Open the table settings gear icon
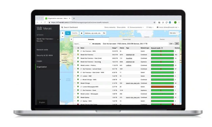 pos(177,44)
